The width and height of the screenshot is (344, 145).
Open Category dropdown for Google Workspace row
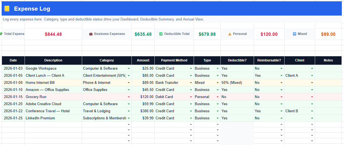coord(129,69)
